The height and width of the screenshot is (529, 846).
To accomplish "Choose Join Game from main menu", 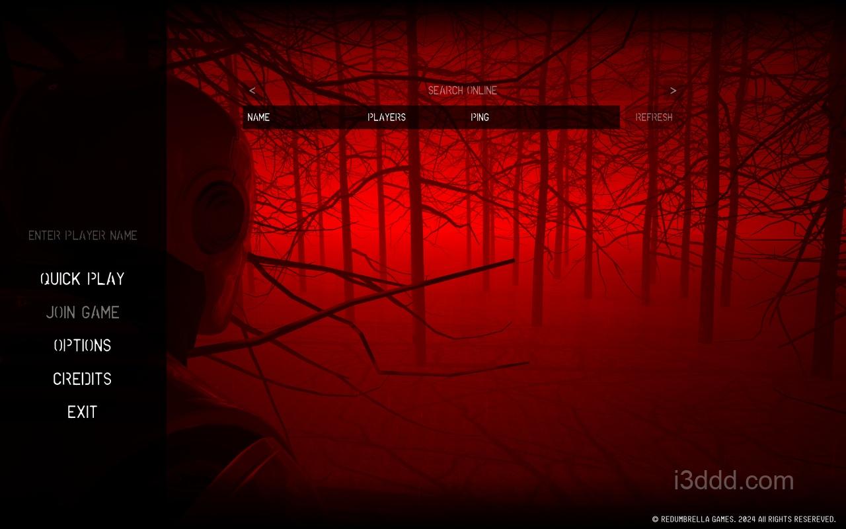I will (83, 312).
